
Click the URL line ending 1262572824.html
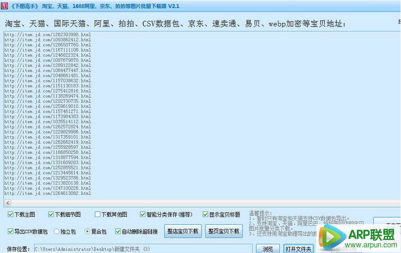pos(47,127)
